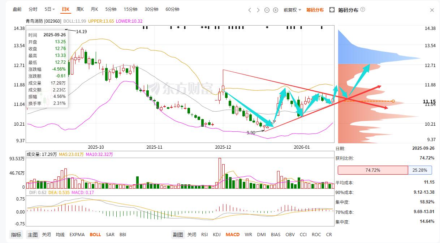
Task: Select OBV sub chart indicator
Action: 290,235
